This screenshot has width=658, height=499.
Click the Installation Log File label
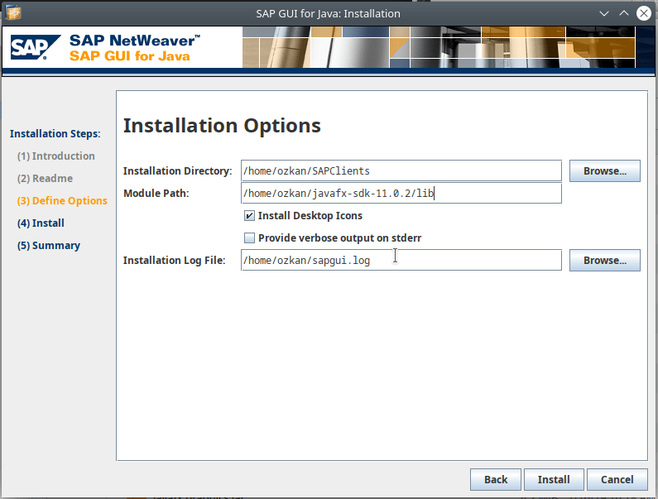(174, 260)
